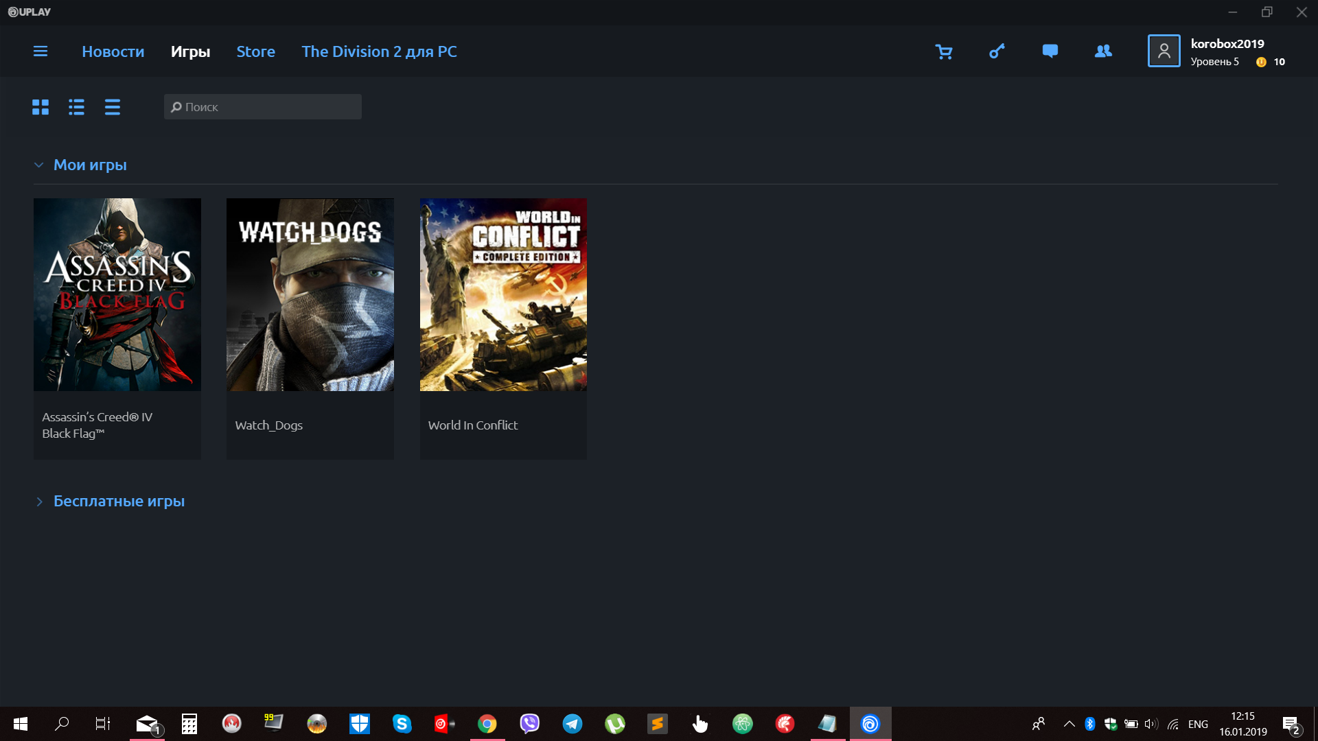
Task: Open World In Conflict cover art
Action: point(503,294)
